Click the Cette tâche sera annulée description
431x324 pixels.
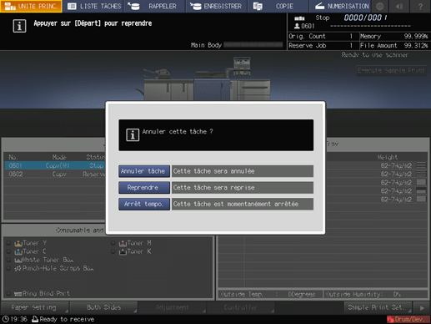pyautogui.click(x=243, y=171)
